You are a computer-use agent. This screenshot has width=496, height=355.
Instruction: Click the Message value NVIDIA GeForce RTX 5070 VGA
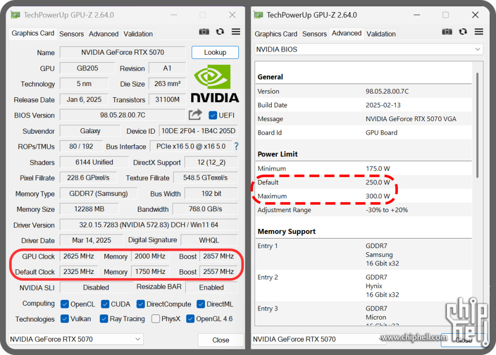(x=411, y=119)
